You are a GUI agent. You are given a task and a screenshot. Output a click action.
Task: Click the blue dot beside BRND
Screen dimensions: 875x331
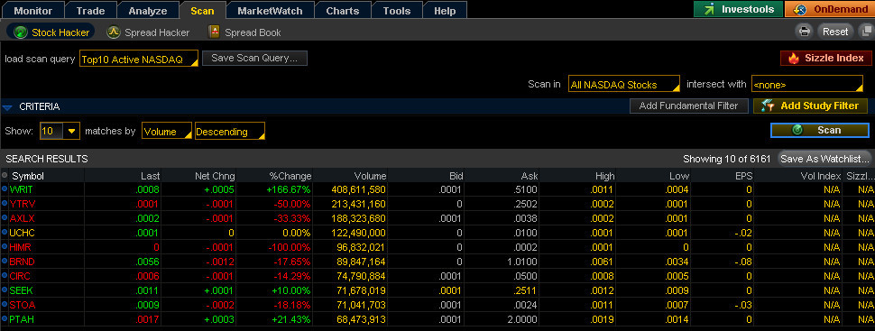[x=5, y=262]
